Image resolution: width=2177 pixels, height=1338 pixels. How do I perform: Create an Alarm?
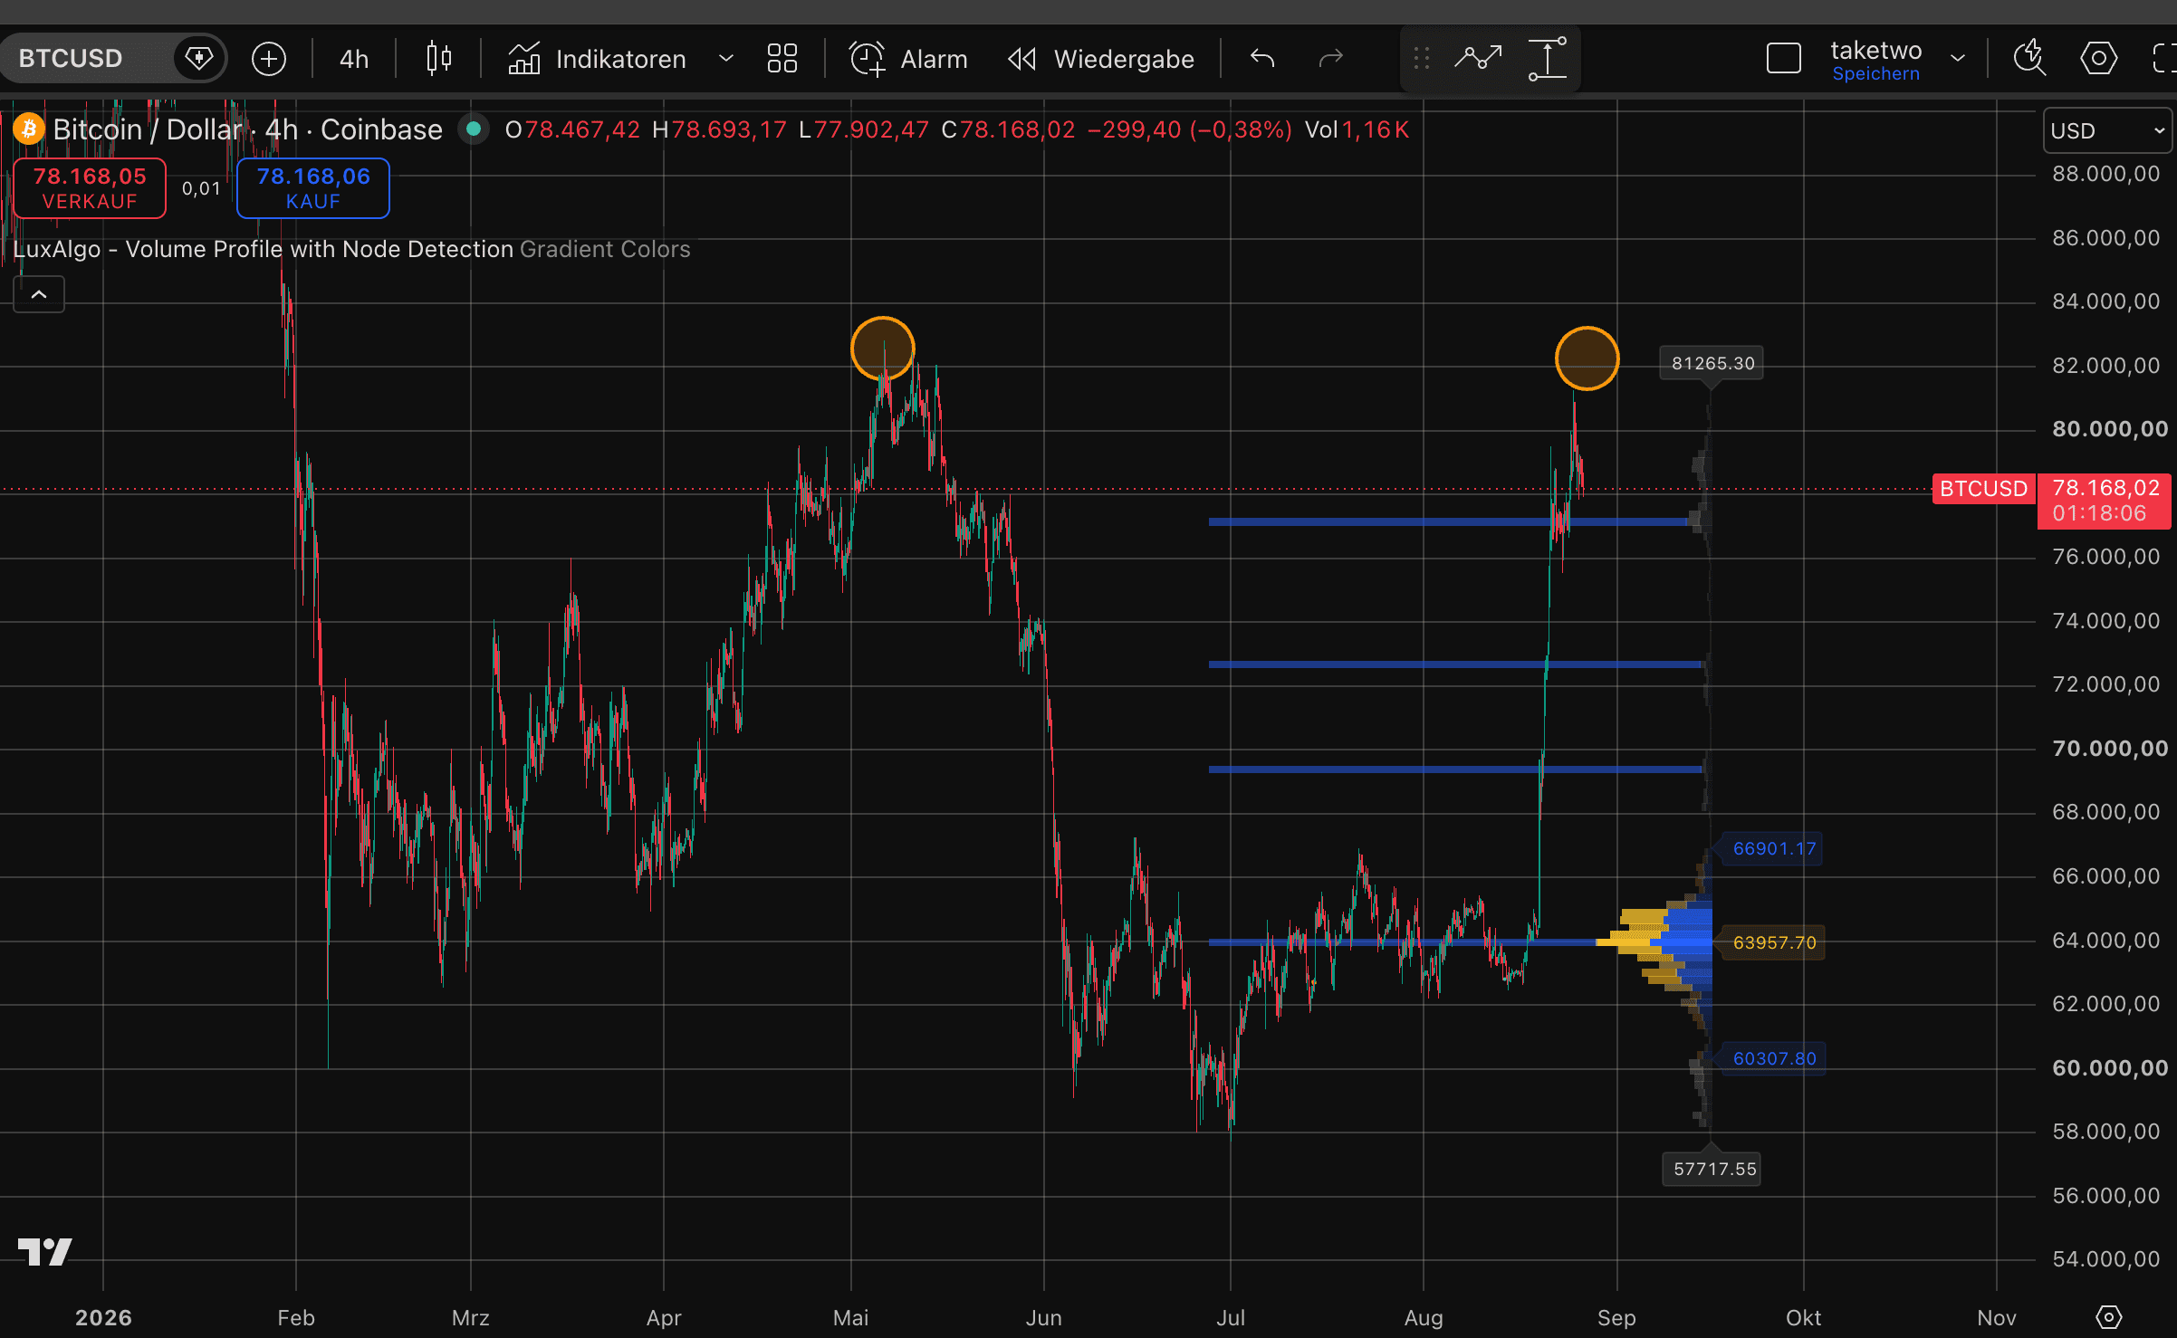pyautogui.click(x=908, y=59)
